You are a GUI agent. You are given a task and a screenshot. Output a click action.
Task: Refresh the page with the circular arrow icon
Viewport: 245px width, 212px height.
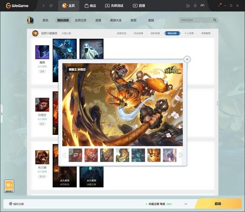click(51, 6)
